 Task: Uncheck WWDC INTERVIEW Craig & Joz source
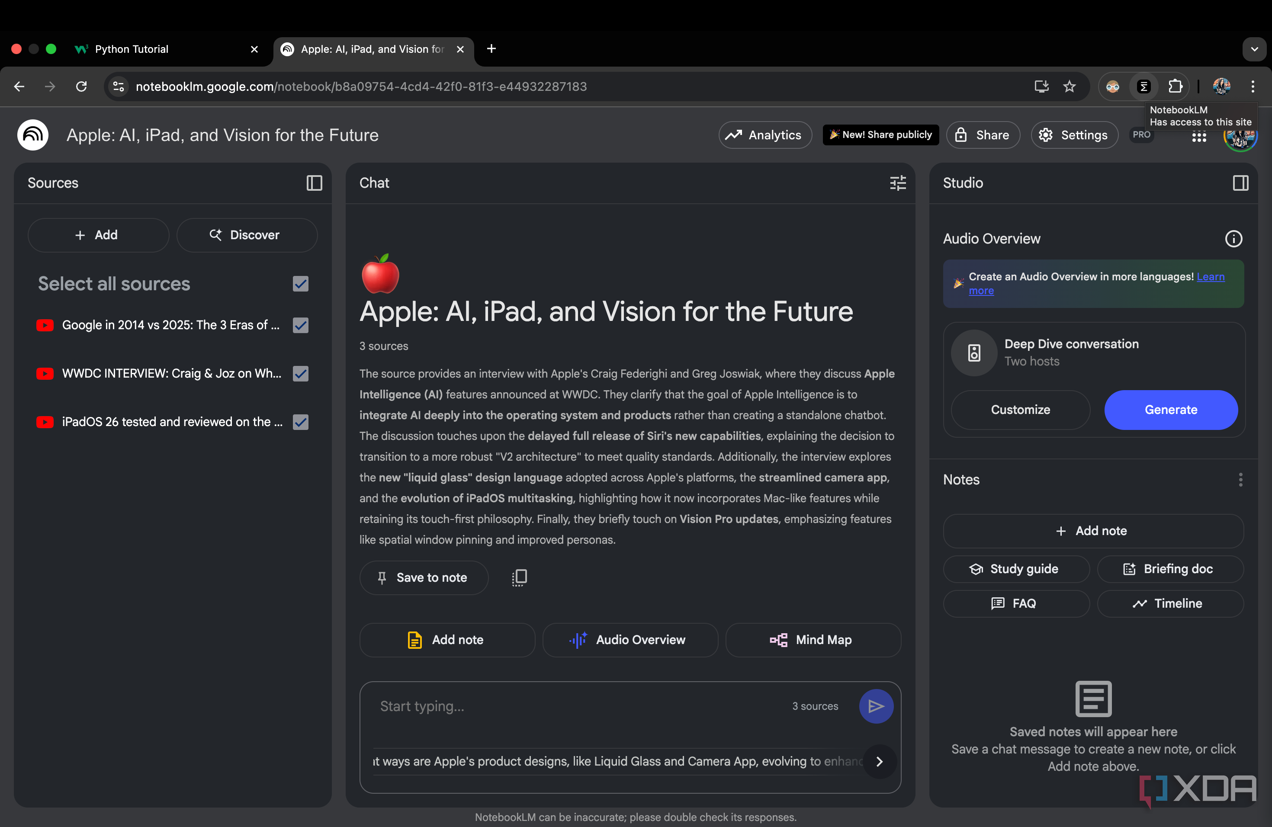click(301, 373)
